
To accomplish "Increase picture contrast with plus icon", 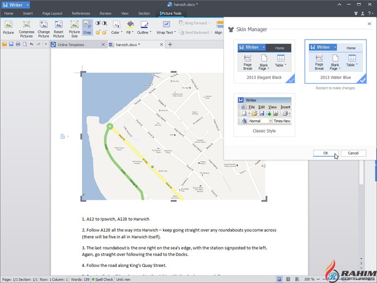I will tap(98, 23).
